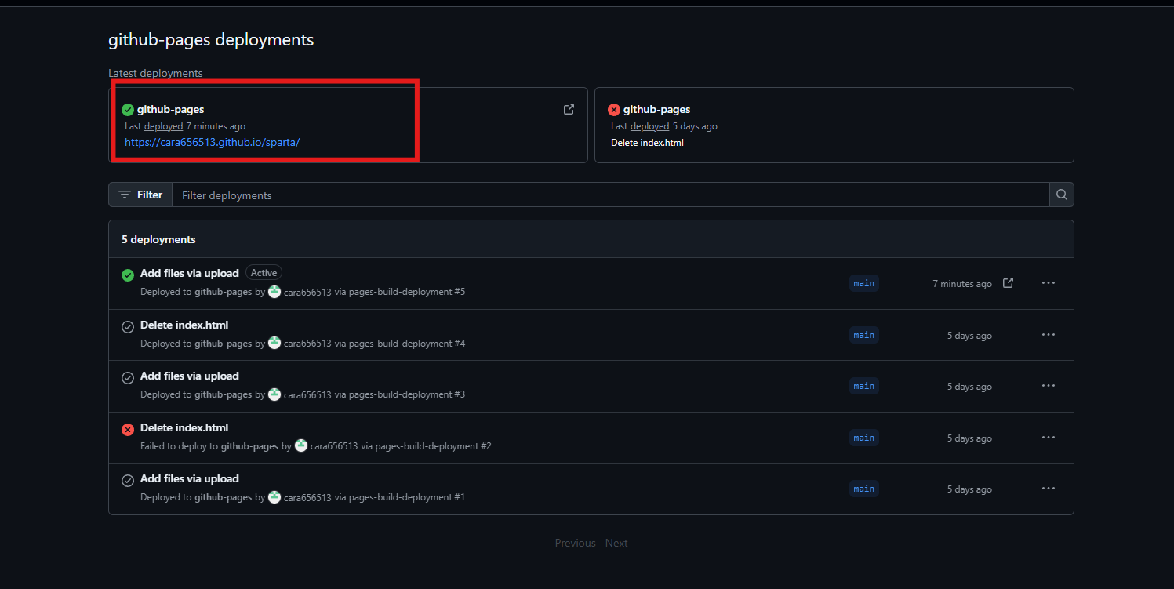This screenshot has height=589, width=1174.
Task: Open the Filter dropdown button
Action: coord(140,195)
